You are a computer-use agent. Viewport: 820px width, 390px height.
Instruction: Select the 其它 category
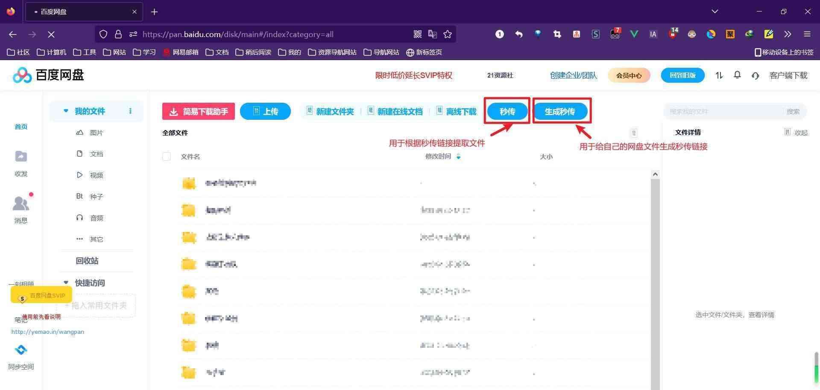point(96,239)
